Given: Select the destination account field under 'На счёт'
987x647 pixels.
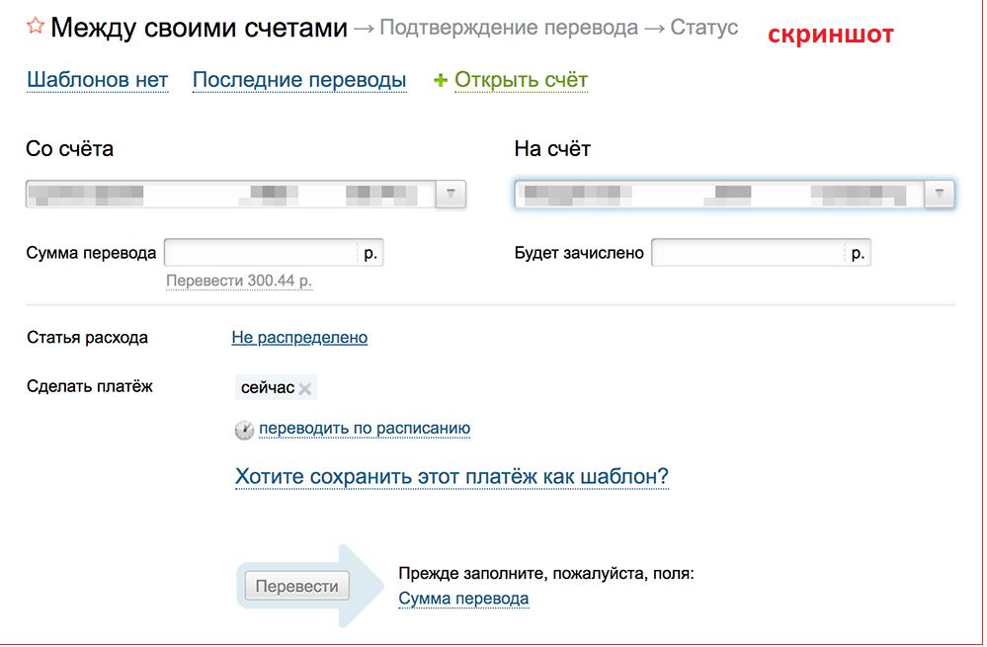Looking at the screenshot, I should click(x=734, y=194).
